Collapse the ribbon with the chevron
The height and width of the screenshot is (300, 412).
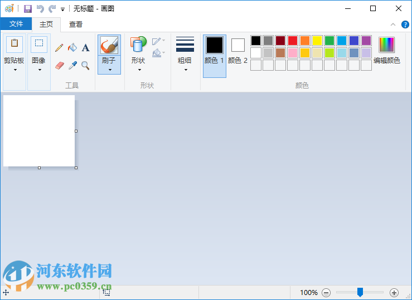[x=393, y=24]
